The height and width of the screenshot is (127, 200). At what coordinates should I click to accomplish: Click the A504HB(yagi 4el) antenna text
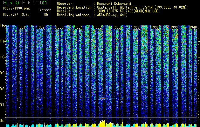coord(112,15)
